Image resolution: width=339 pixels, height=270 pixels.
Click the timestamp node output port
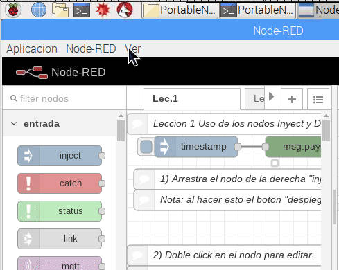[238, 147]
